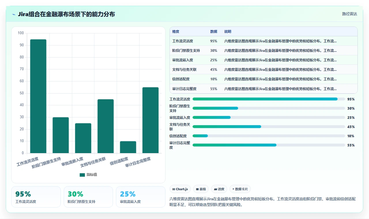Select the 审批流嵌入度 cell in the table

[189, 60]
